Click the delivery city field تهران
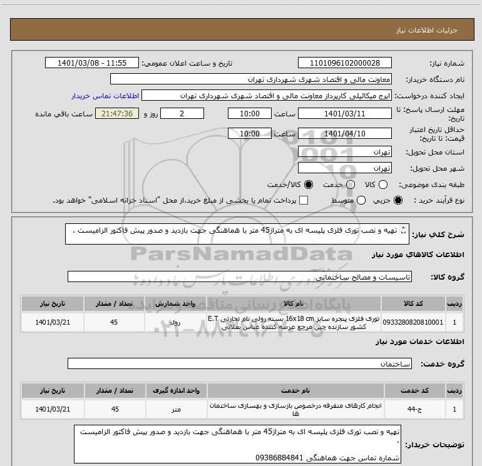482x466 pixels. point(344,168)
